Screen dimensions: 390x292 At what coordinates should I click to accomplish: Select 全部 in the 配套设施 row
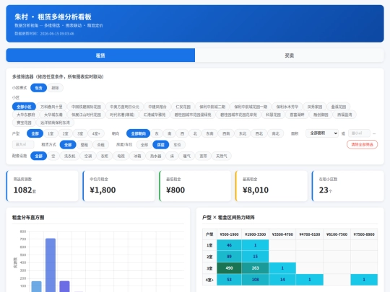click(x=38, y=156)
